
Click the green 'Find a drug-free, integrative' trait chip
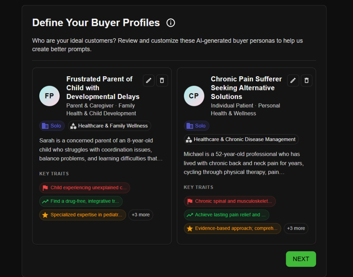(x=81, y=201)
